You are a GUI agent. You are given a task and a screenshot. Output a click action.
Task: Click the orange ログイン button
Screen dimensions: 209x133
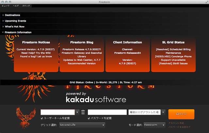[181, 114]
